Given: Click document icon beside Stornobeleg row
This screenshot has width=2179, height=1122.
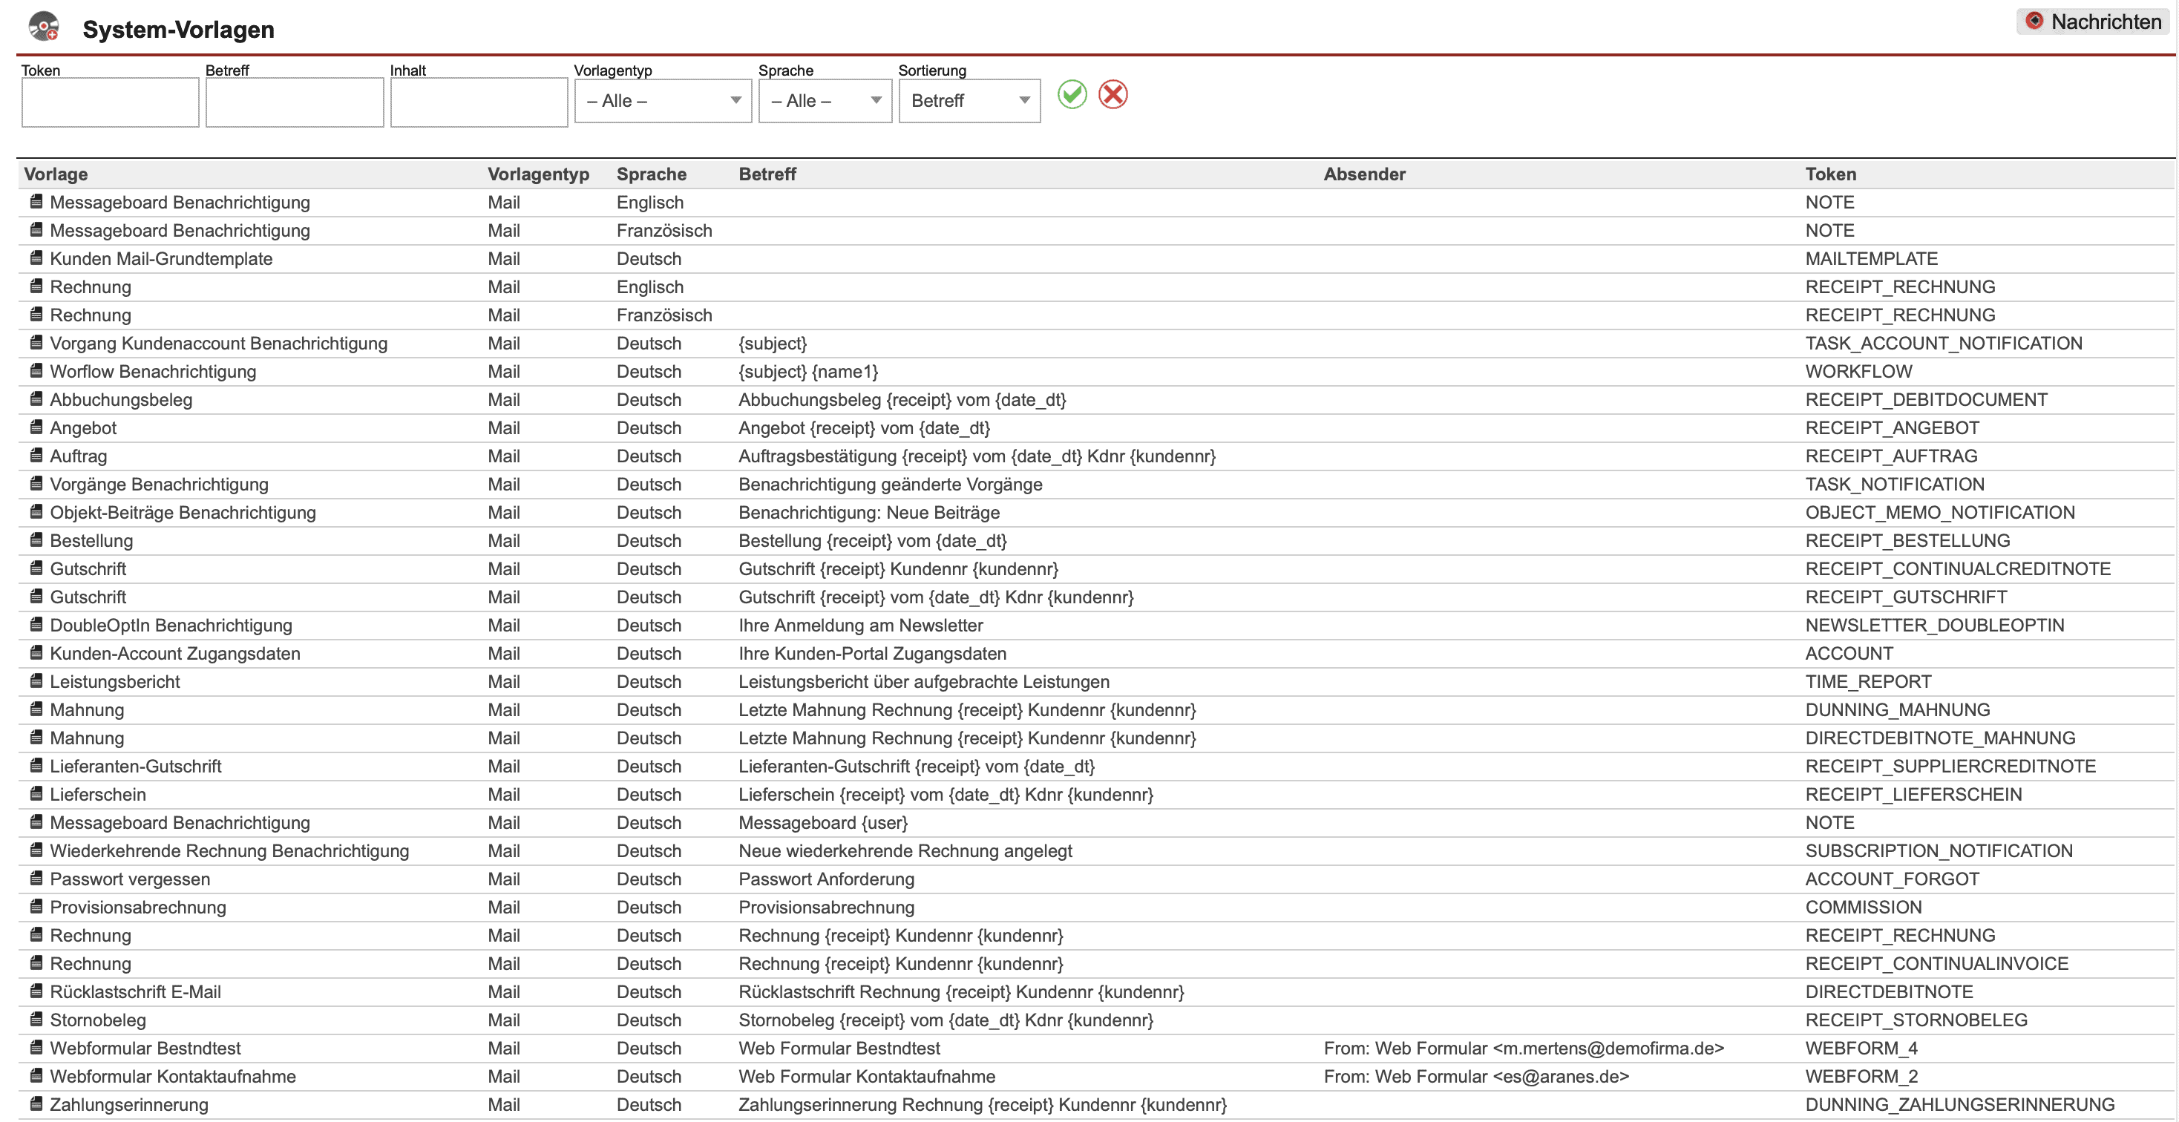Looking at the screenshot, I should tap(36, 1019).
